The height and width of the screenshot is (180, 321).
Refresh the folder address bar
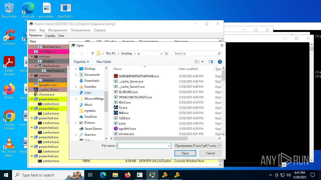(x=166, y=53)
